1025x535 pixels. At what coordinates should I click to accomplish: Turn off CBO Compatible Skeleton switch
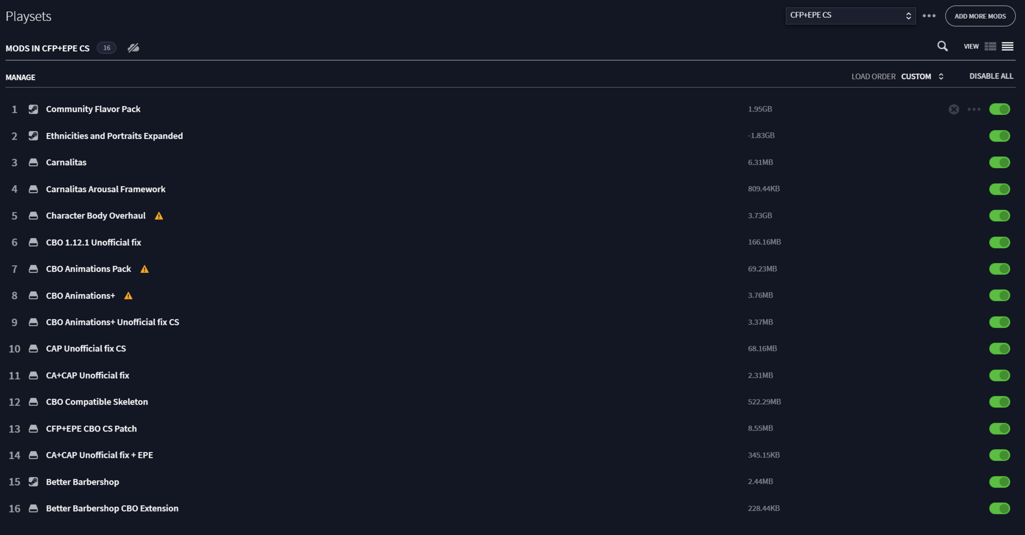pyautogui.click(x=999, y=402)
